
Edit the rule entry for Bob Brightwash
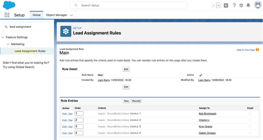coord(64,114)
